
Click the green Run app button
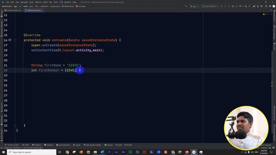[222, 6]
